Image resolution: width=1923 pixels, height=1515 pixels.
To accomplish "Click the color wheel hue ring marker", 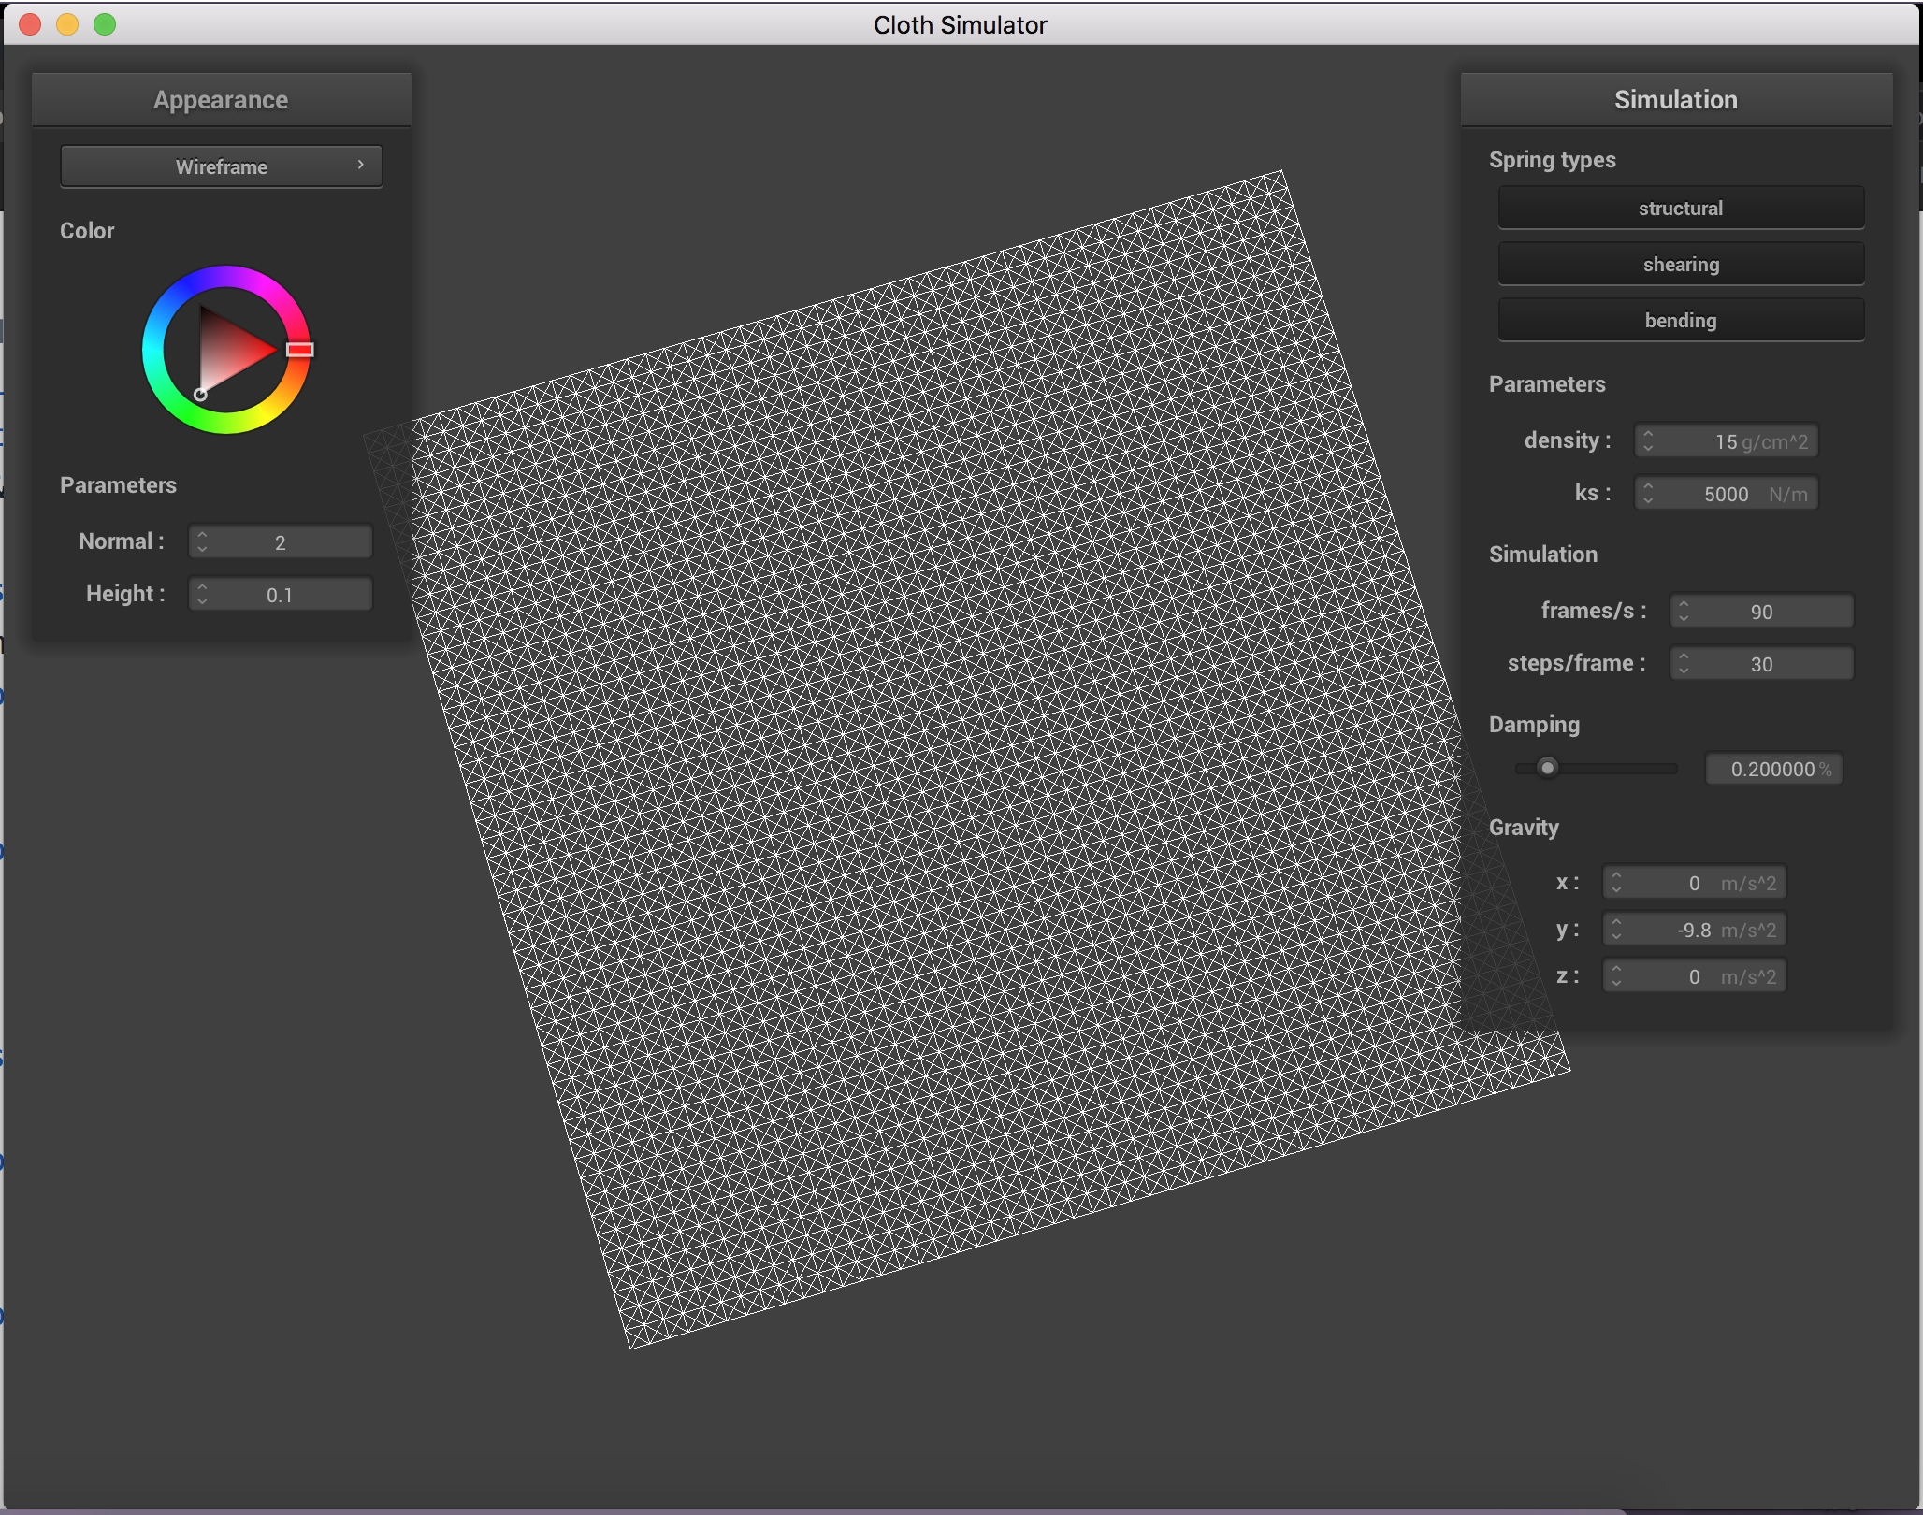I will [x=299, y=350].
